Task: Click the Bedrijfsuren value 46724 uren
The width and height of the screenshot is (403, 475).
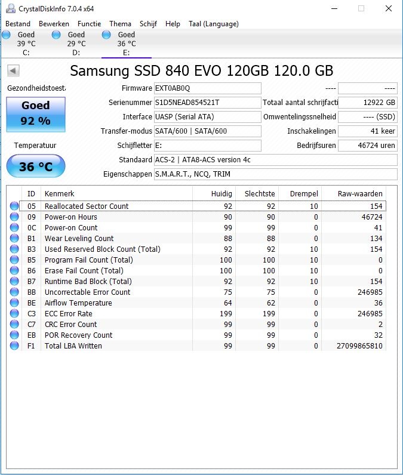Action: (x=368, y=146)
